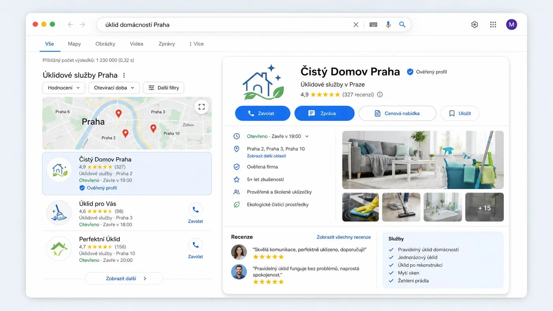Open the M account avatar
The image size is (553, 311).
pos(512,24)
